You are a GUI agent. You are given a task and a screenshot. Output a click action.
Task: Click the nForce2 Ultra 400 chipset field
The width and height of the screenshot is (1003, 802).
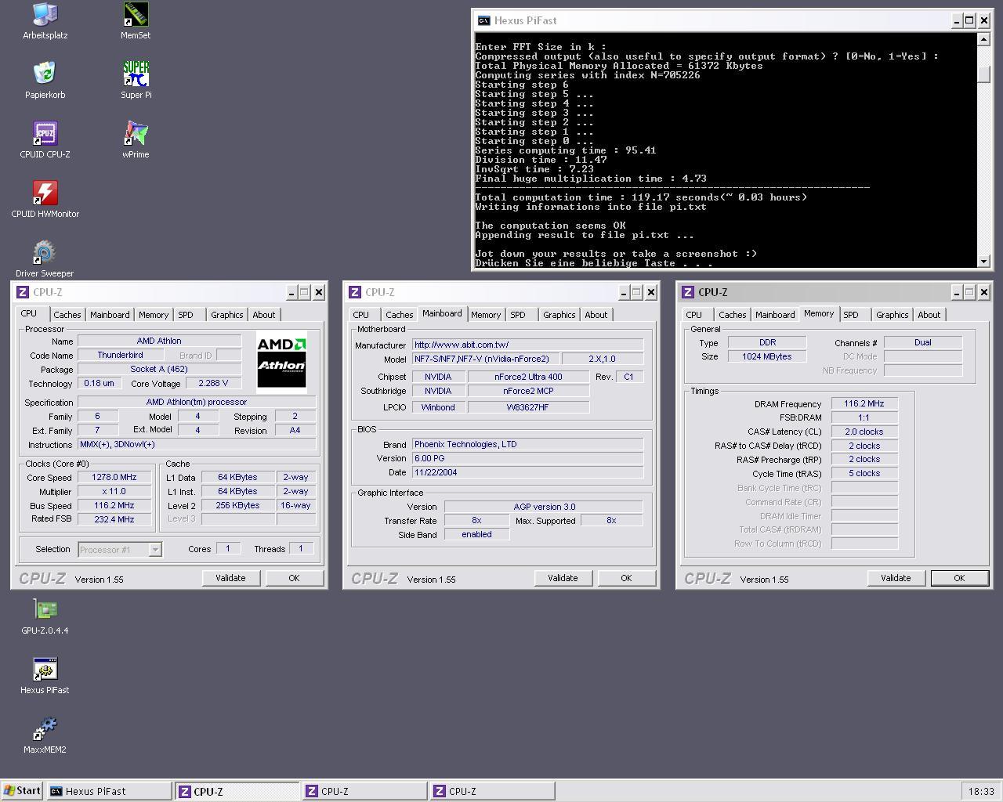click(x=528, y=377)
